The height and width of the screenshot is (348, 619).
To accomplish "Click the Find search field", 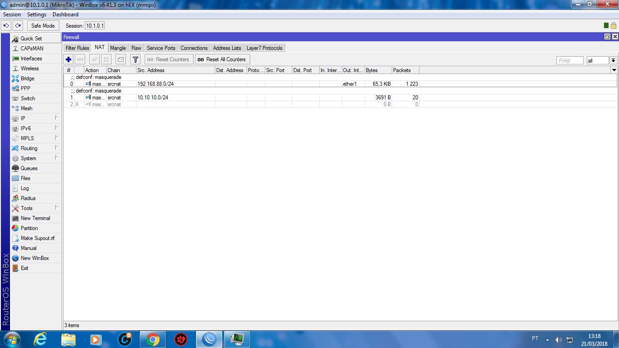I will coord(570,60).
